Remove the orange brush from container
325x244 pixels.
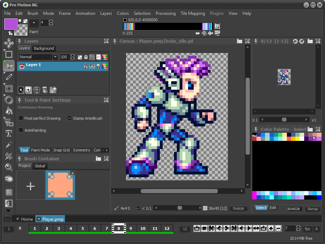[x=72, y=173]
